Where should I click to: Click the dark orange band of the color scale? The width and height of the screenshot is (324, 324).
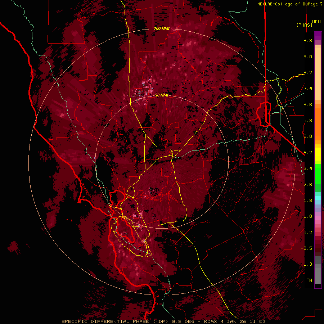pyautogui.click(x=318, y=124)
